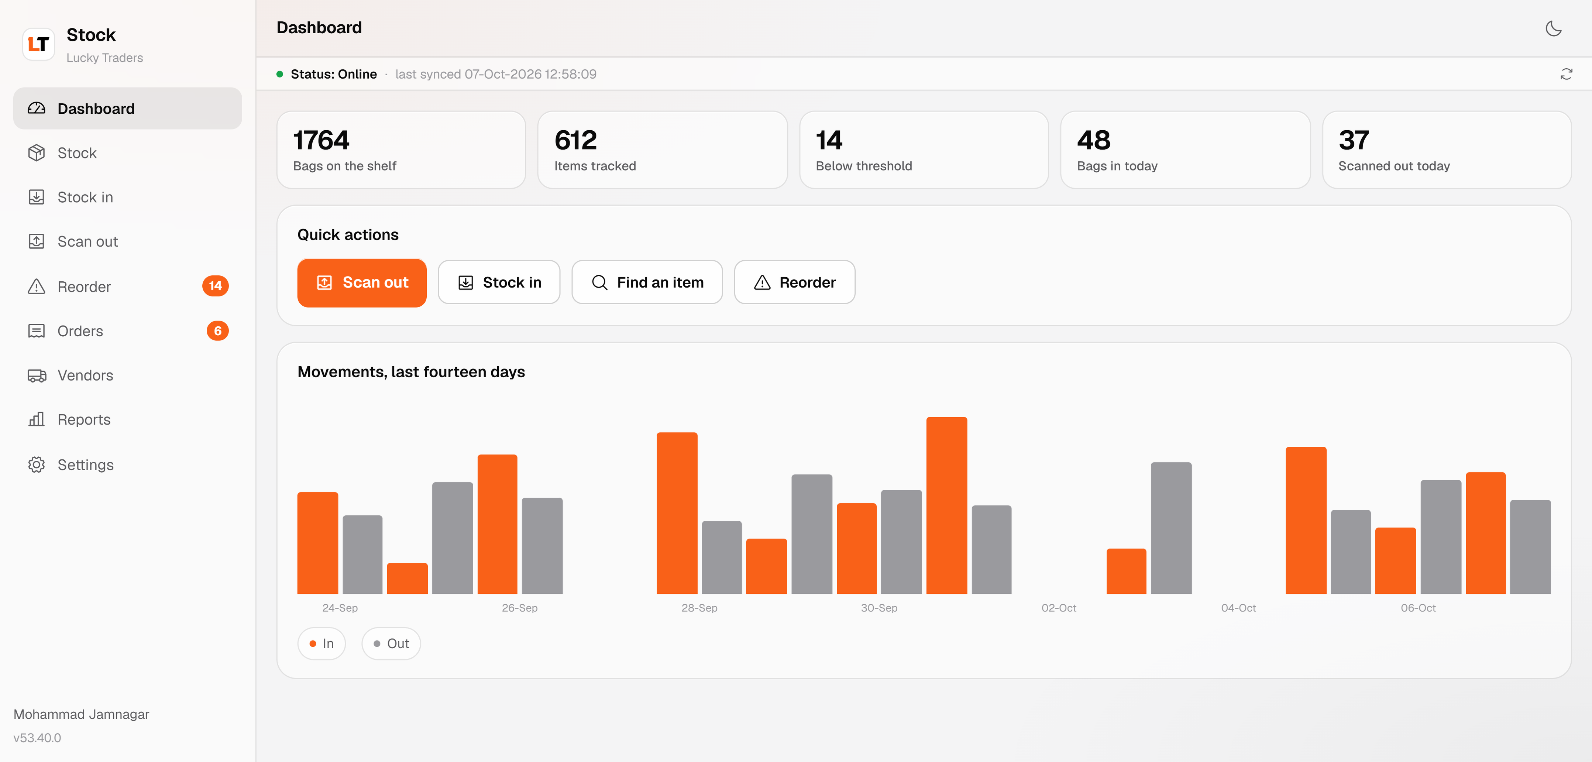The width and height of the screenshot is (1592, 762).
Task: Click the Quick actions heading
Action: tap(348, 235)
